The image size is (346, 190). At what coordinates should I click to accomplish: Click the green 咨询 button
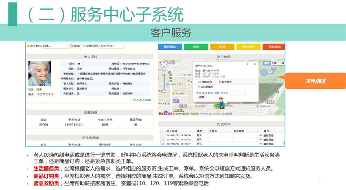(x=196, y=47)
